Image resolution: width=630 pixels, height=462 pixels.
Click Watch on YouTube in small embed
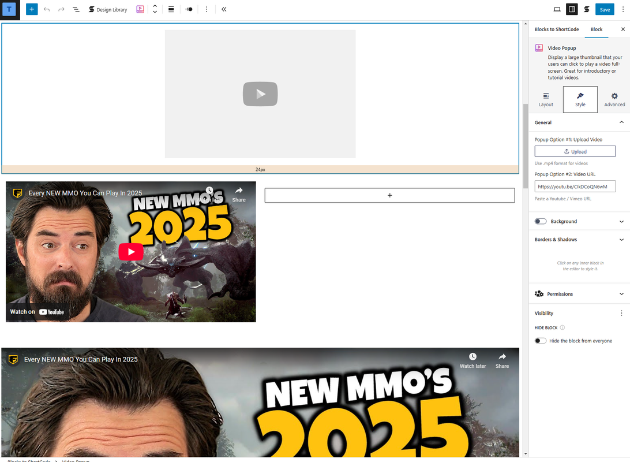tap(37, 312)
